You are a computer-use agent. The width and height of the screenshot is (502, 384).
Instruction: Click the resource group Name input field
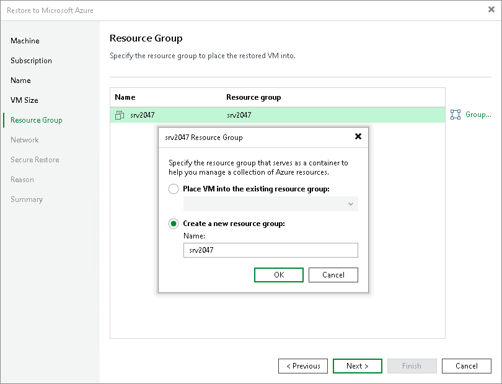[x=271, y=250]
